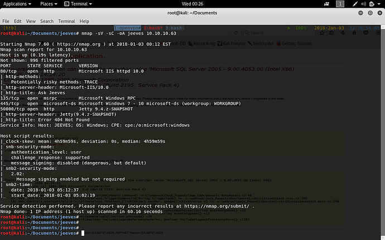Click the battery power icon in top panel
Screen dimensions: 385x240
coord(372,4)
